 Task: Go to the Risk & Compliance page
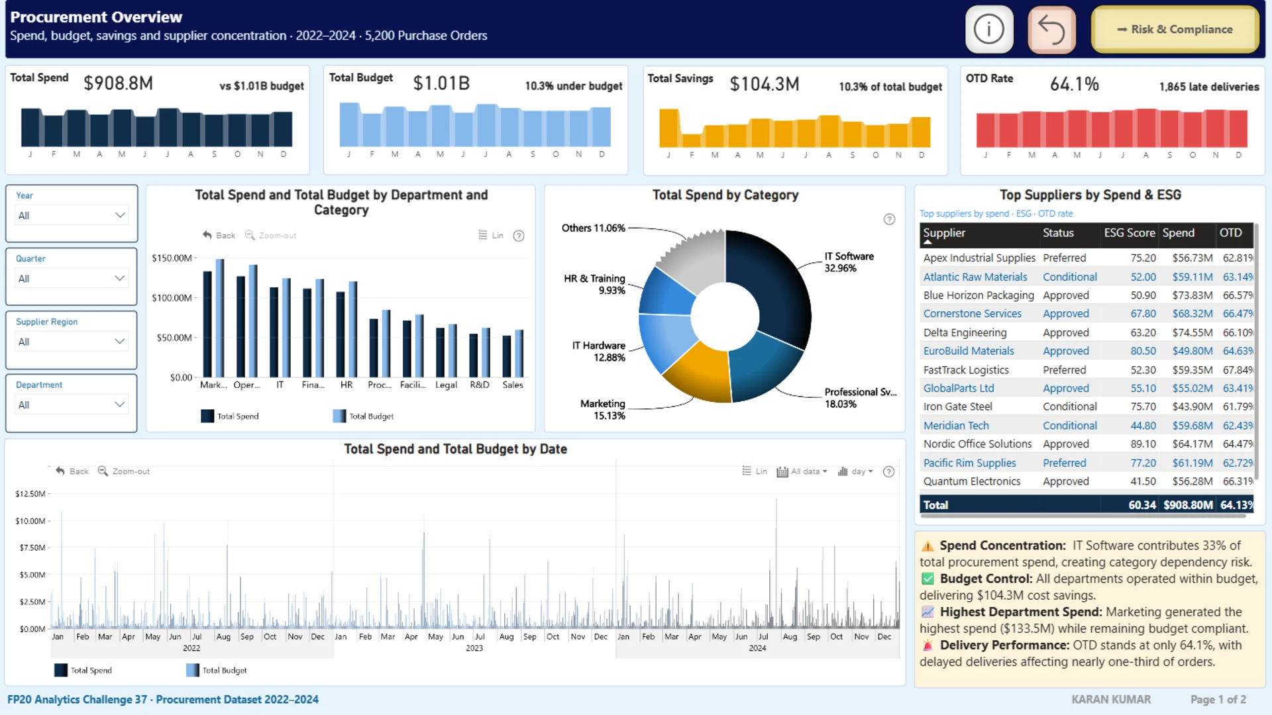pyautogui.click(x=1175, y=30)
